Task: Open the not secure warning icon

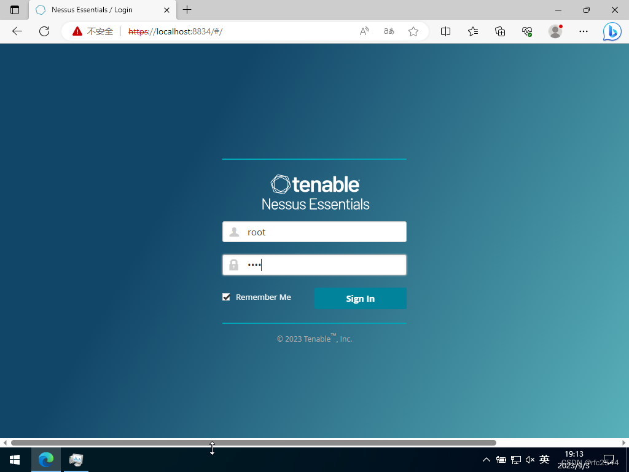Action: point(77,31)
